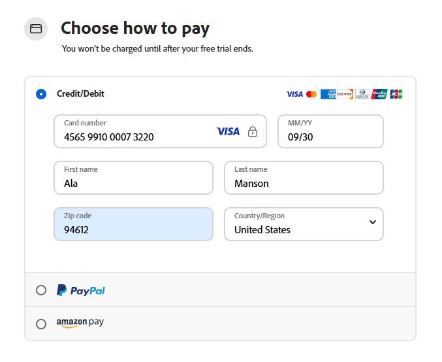The height and width of the screenshot is (362, 442).
Task: Click the credit card icon beside the heading
Action: (x=37, y=29)
